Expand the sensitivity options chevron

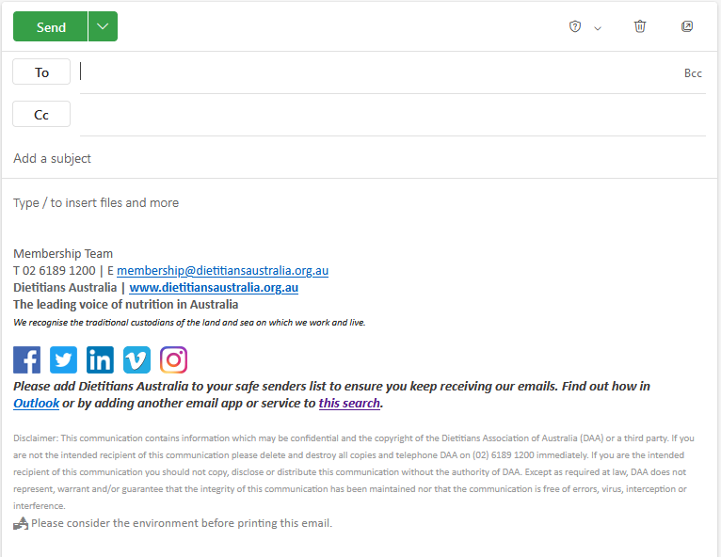pos(598,28)
